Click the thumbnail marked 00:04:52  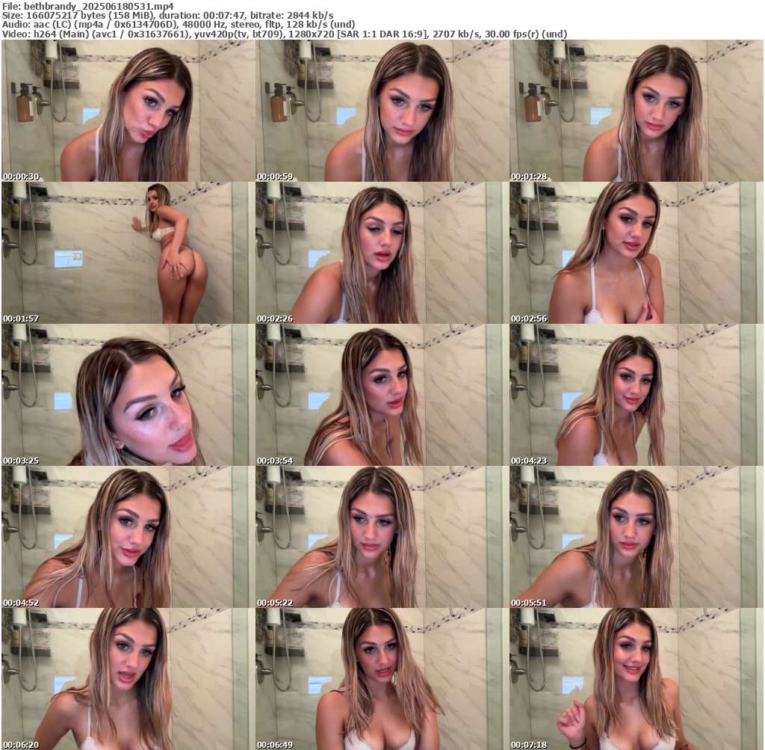point(128,537)
